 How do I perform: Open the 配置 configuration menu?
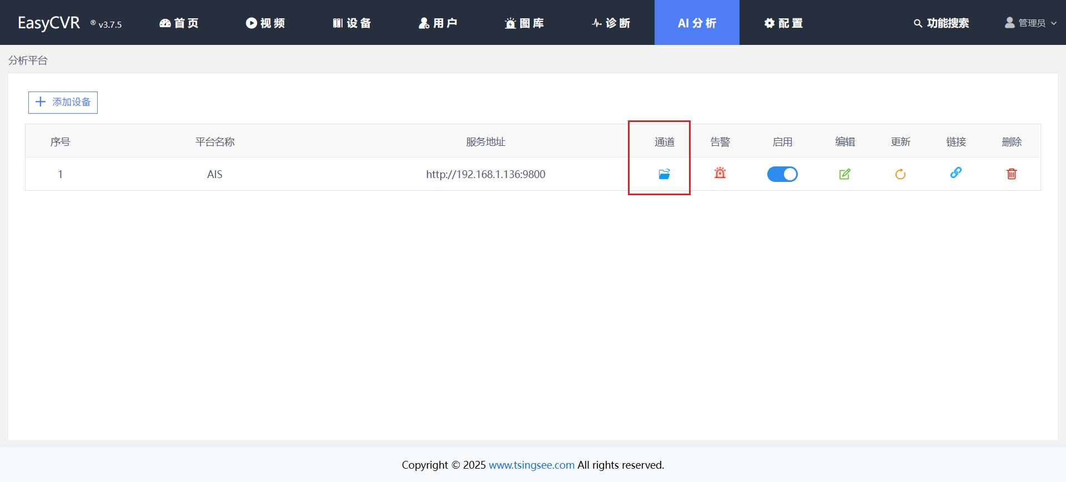click(x=783, y=23)
